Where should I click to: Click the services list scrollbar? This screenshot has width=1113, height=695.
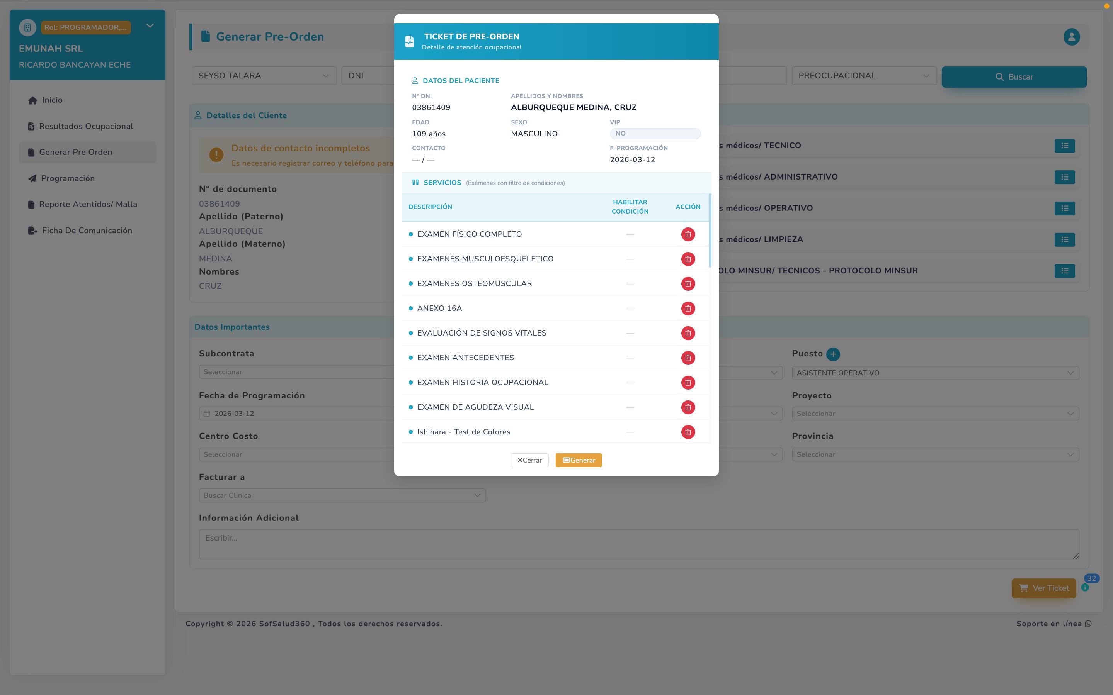pos(710,230)
